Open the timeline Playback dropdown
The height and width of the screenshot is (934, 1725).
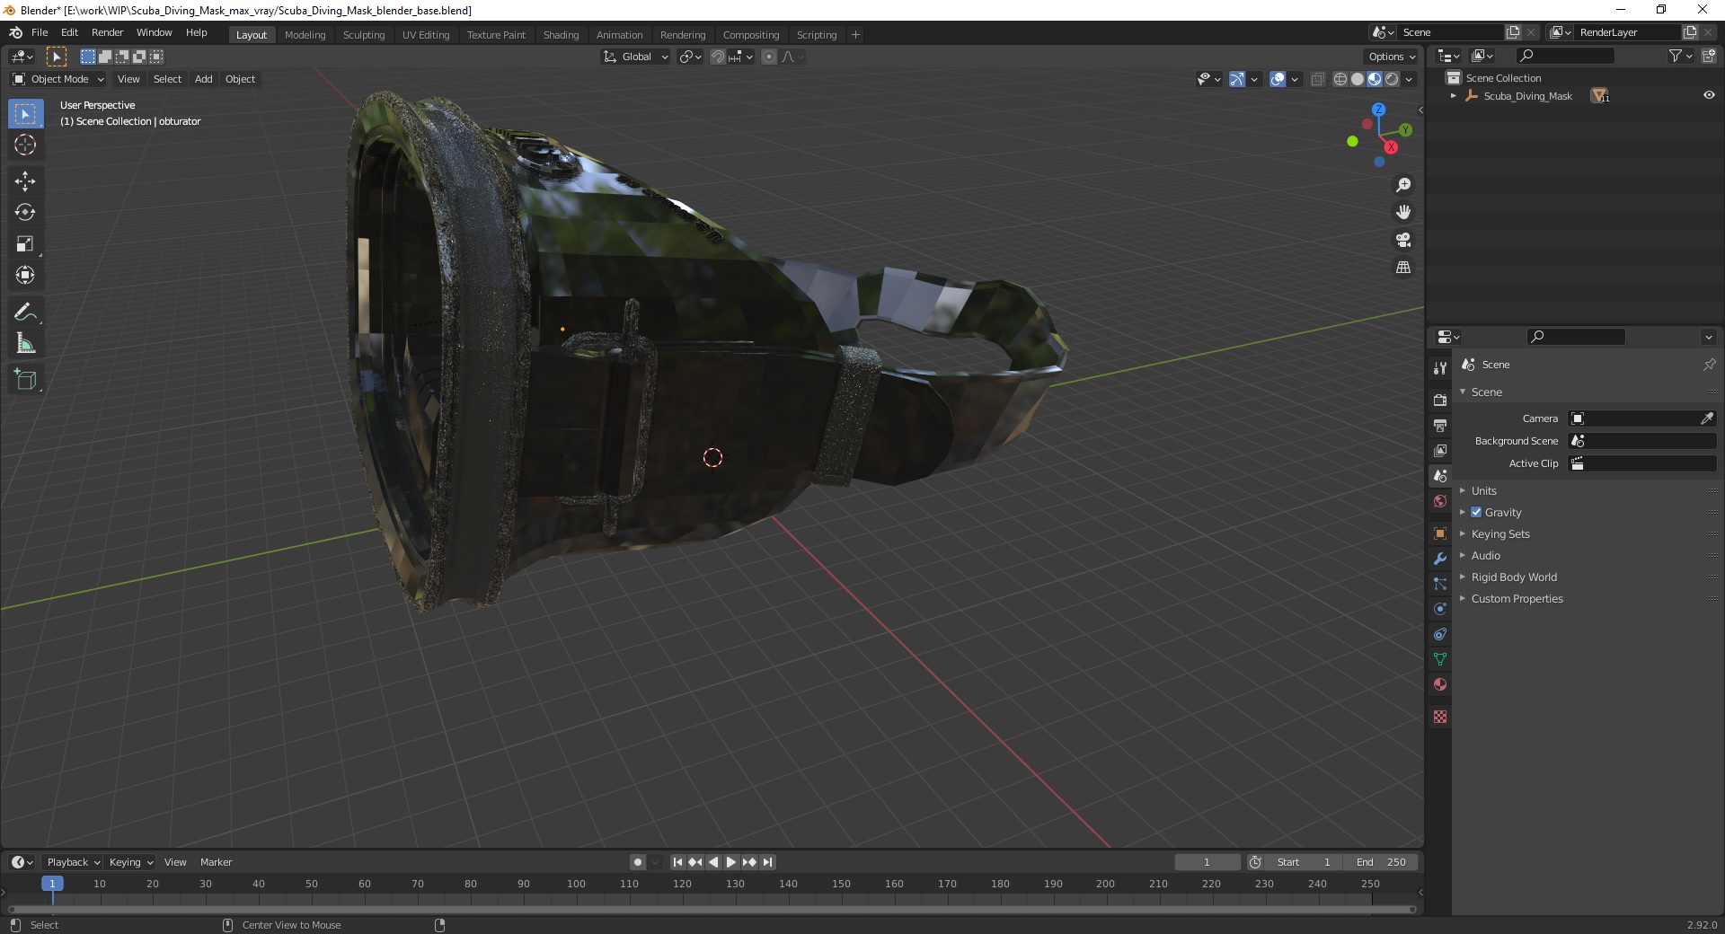(73, 862)
